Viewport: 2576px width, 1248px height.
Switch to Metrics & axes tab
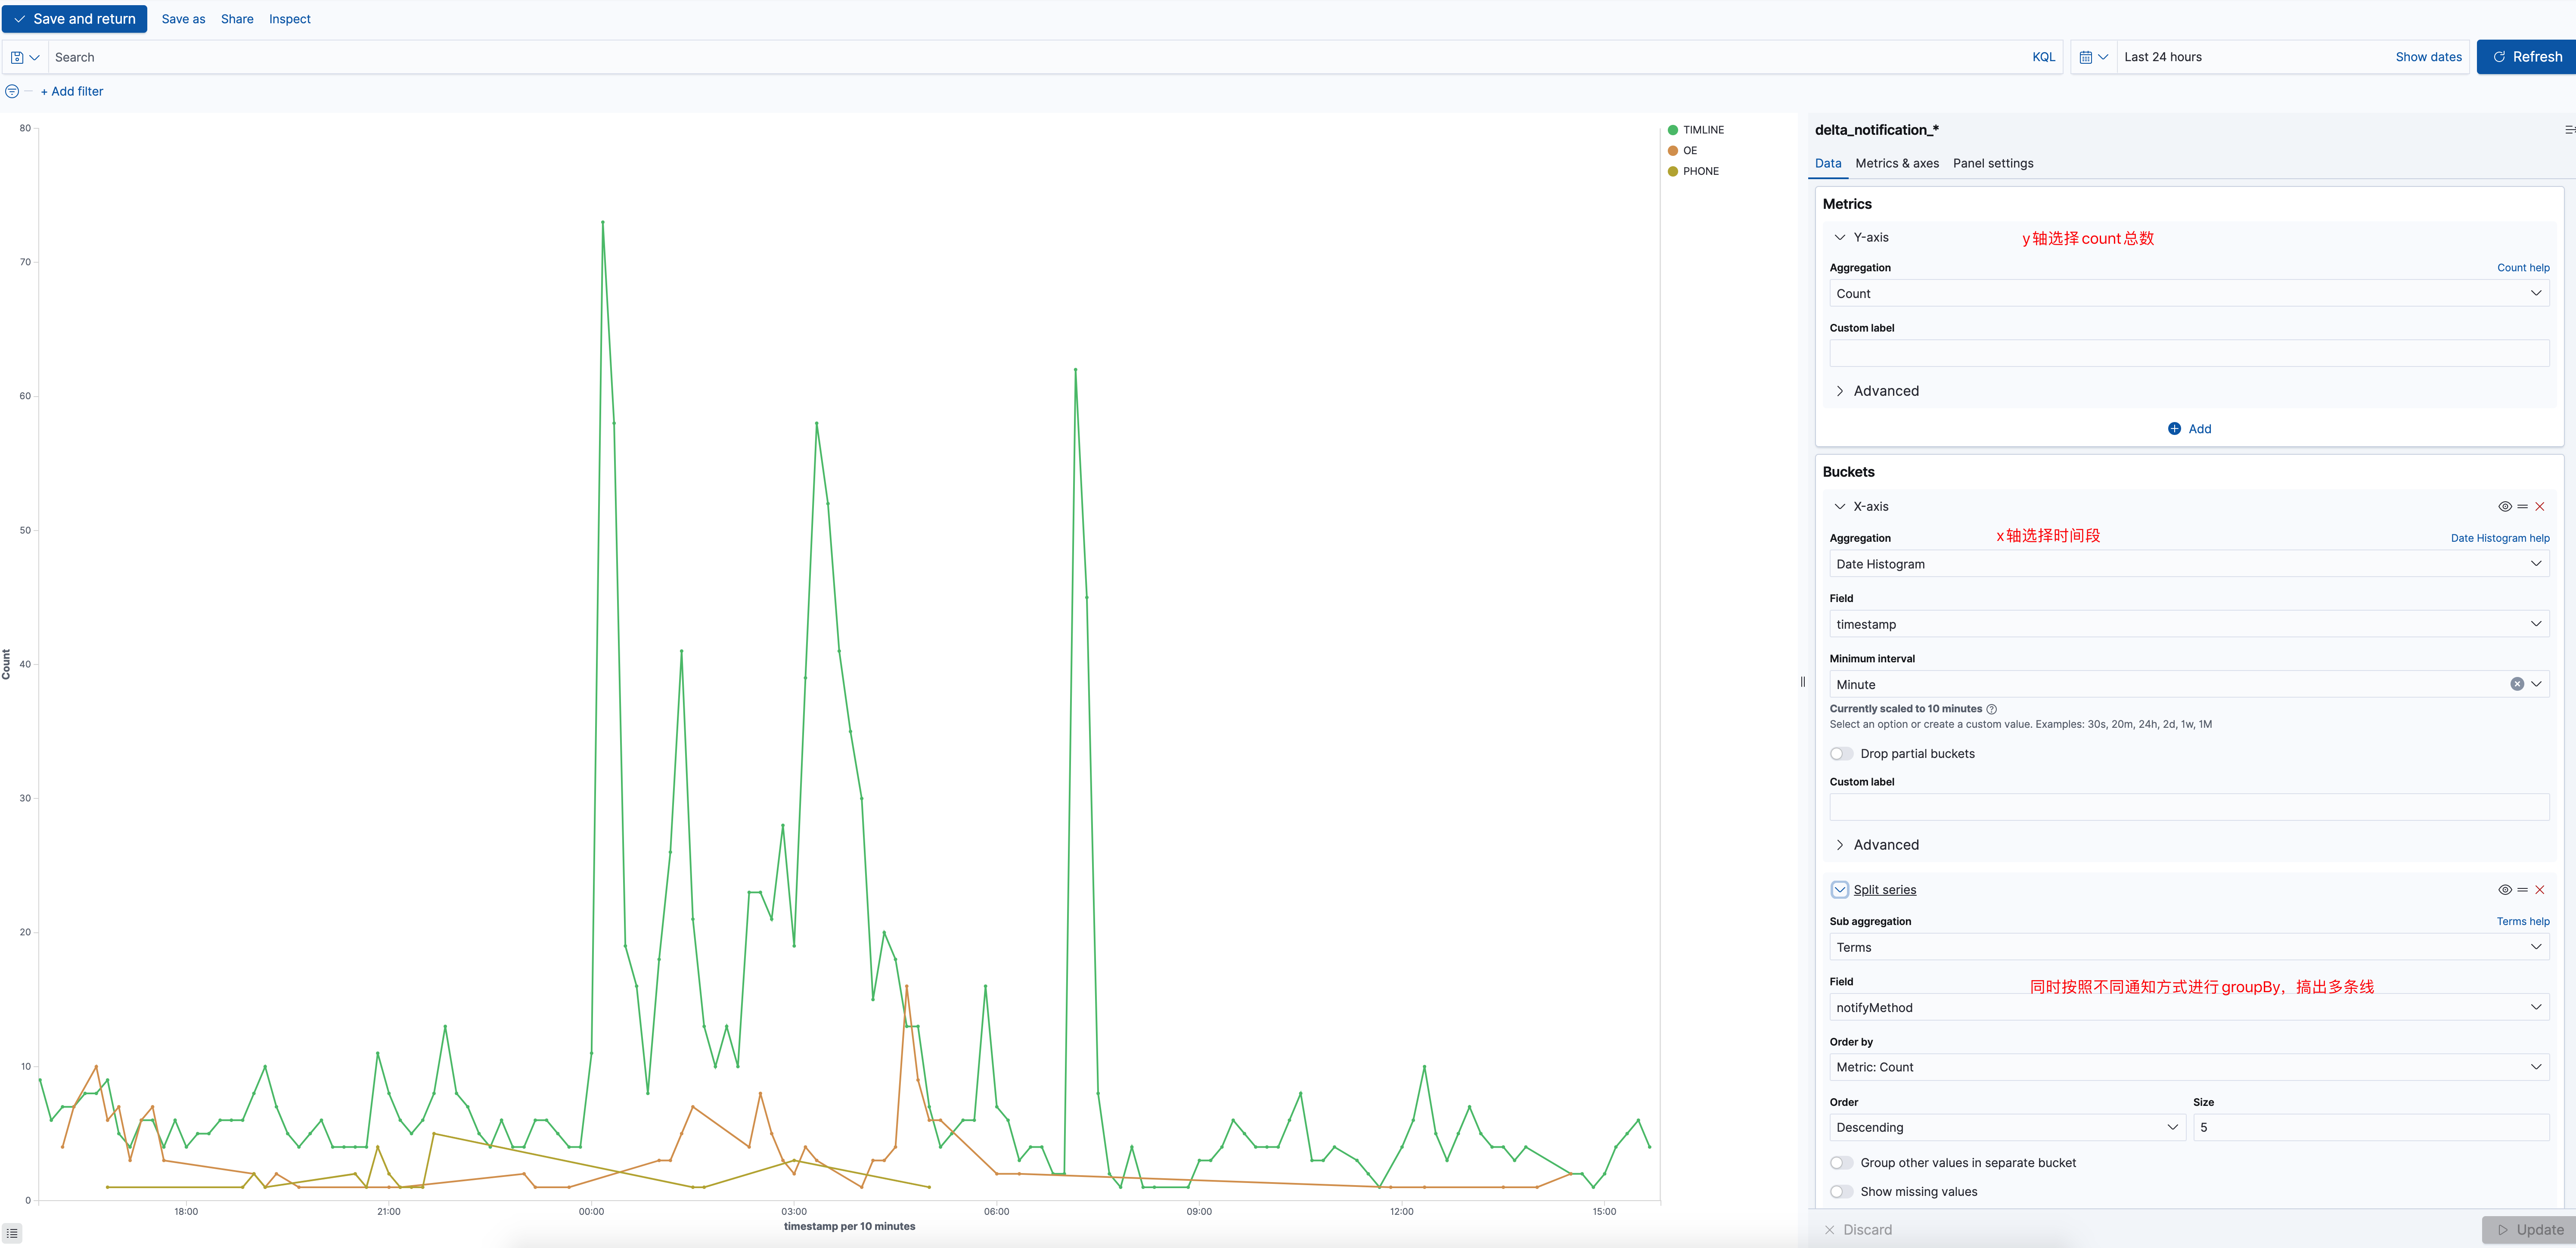point(1897,164)
